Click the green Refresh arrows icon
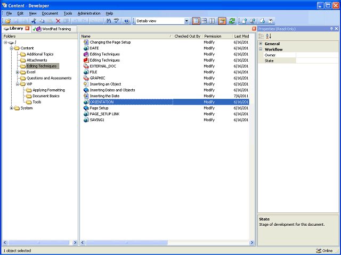Viewport: 341px width, 255px height. point(232,21)
